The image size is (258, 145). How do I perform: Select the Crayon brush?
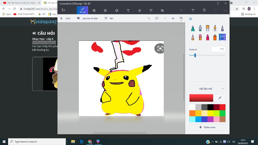(208, 37)
